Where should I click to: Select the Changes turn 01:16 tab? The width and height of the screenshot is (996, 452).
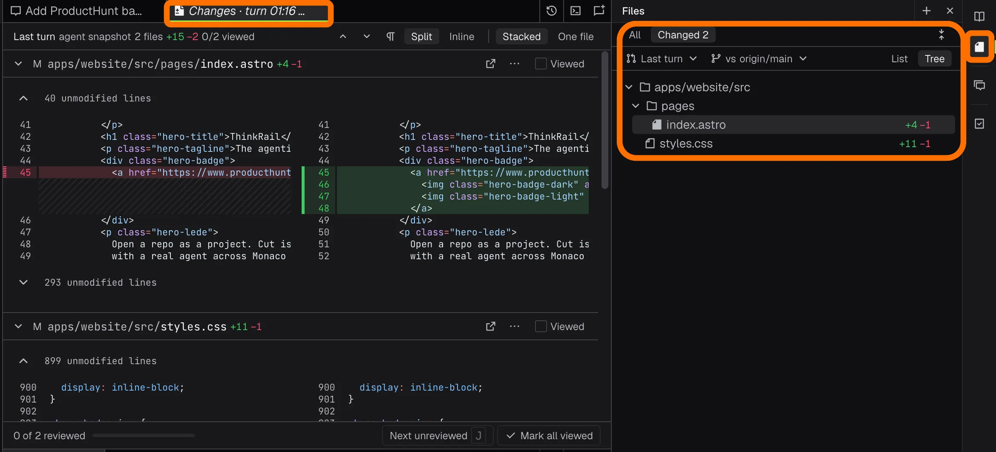(249, 11)
